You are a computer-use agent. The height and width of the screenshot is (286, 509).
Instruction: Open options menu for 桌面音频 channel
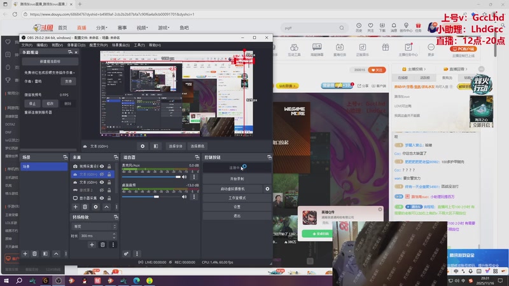point(194,197)
